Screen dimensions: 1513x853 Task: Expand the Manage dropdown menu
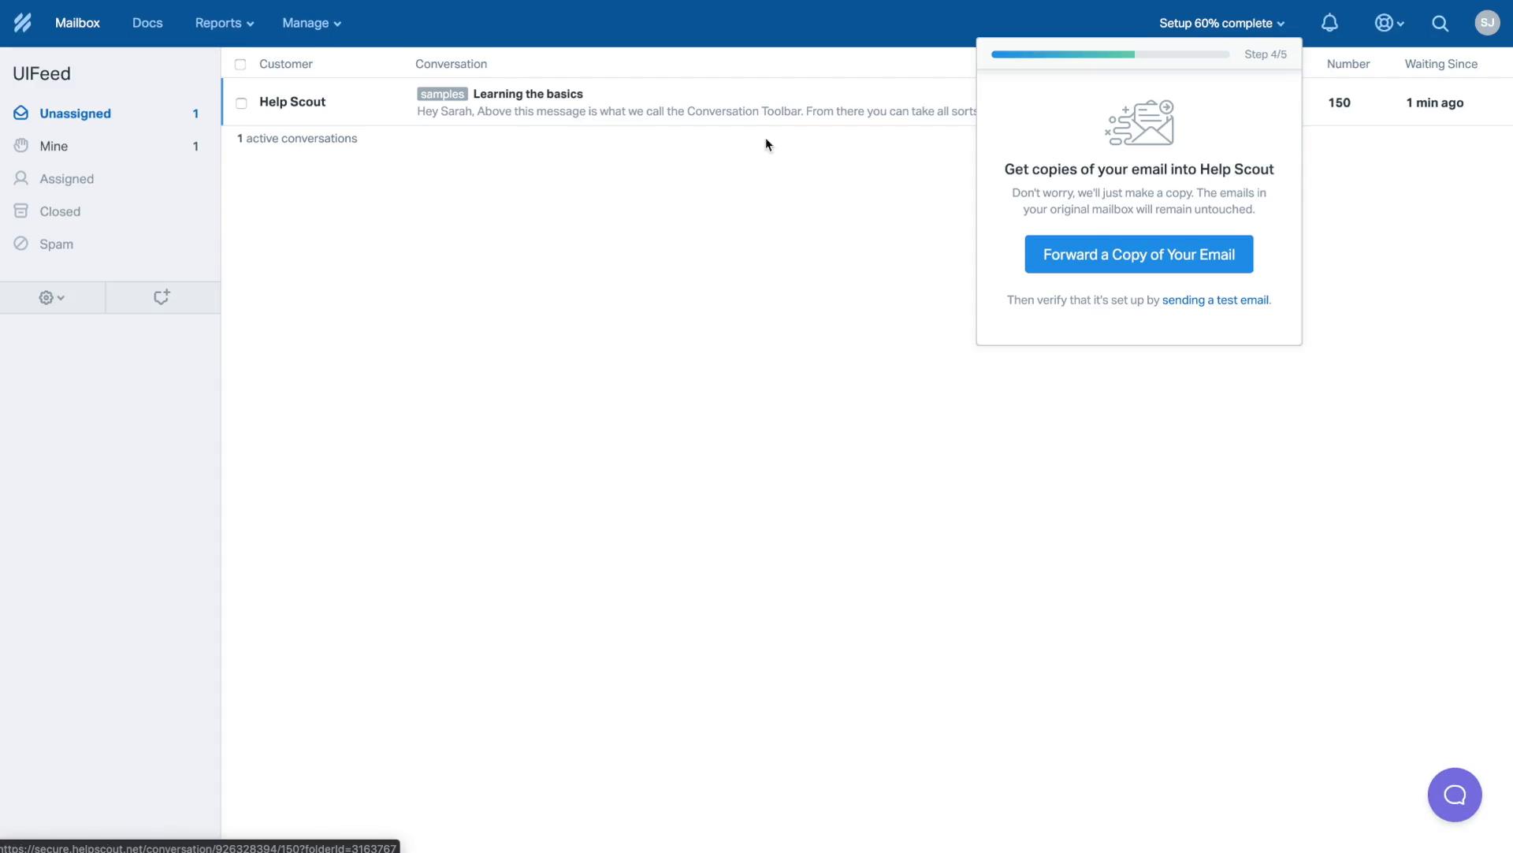tap(312, 23)
